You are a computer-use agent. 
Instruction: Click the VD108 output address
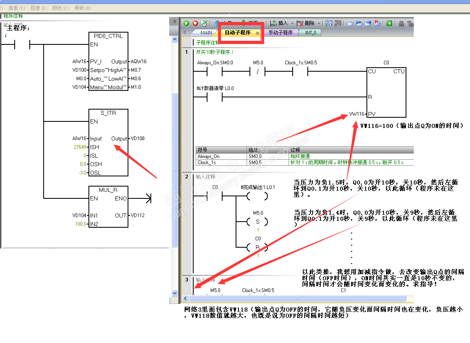[138, 139]
